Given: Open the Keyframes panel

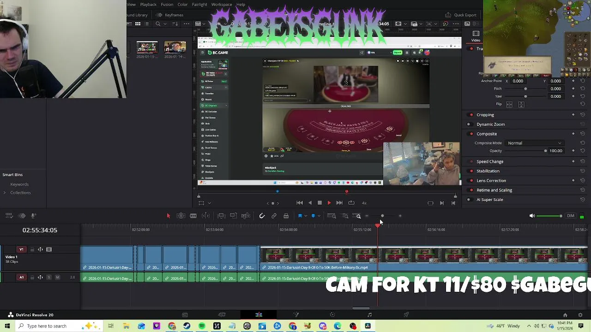Looking at the screenshot, I should (170, 15).
